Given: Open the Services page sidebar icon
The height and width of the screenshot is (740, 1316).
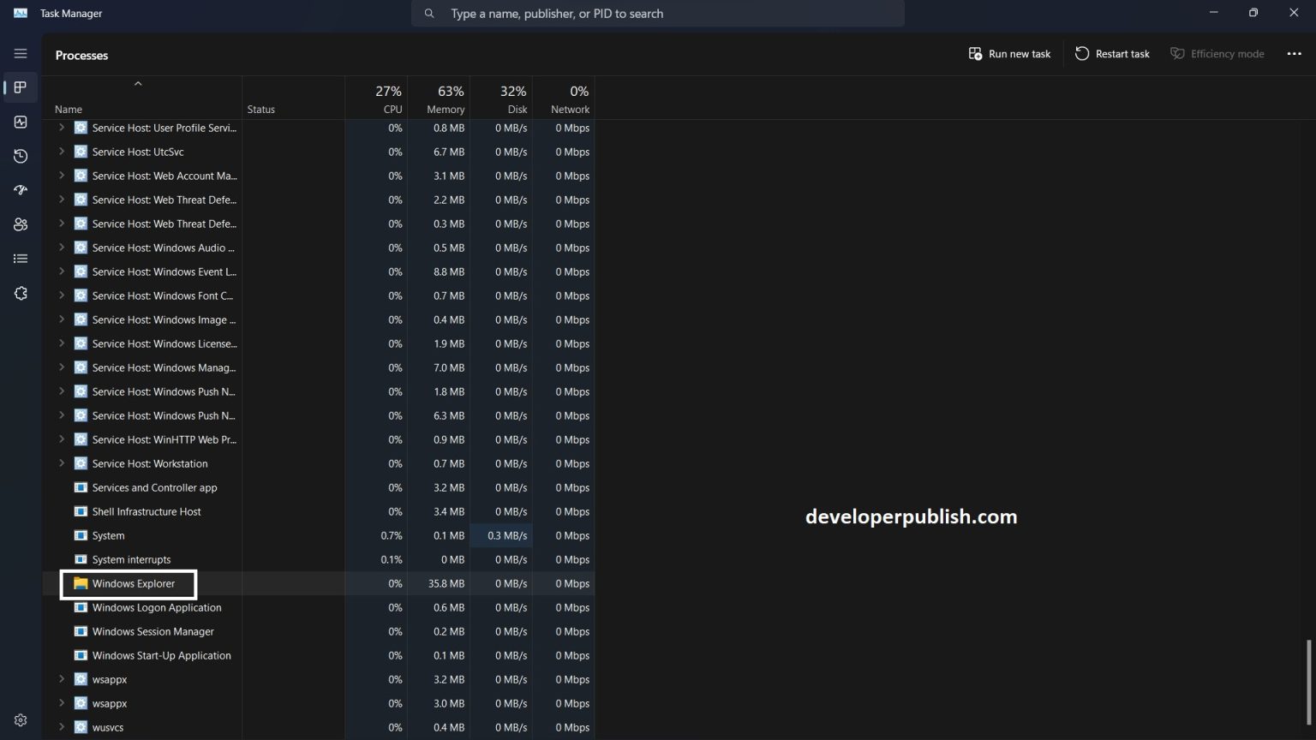Looking at the screenshot, I should click(x=21, y=293).
